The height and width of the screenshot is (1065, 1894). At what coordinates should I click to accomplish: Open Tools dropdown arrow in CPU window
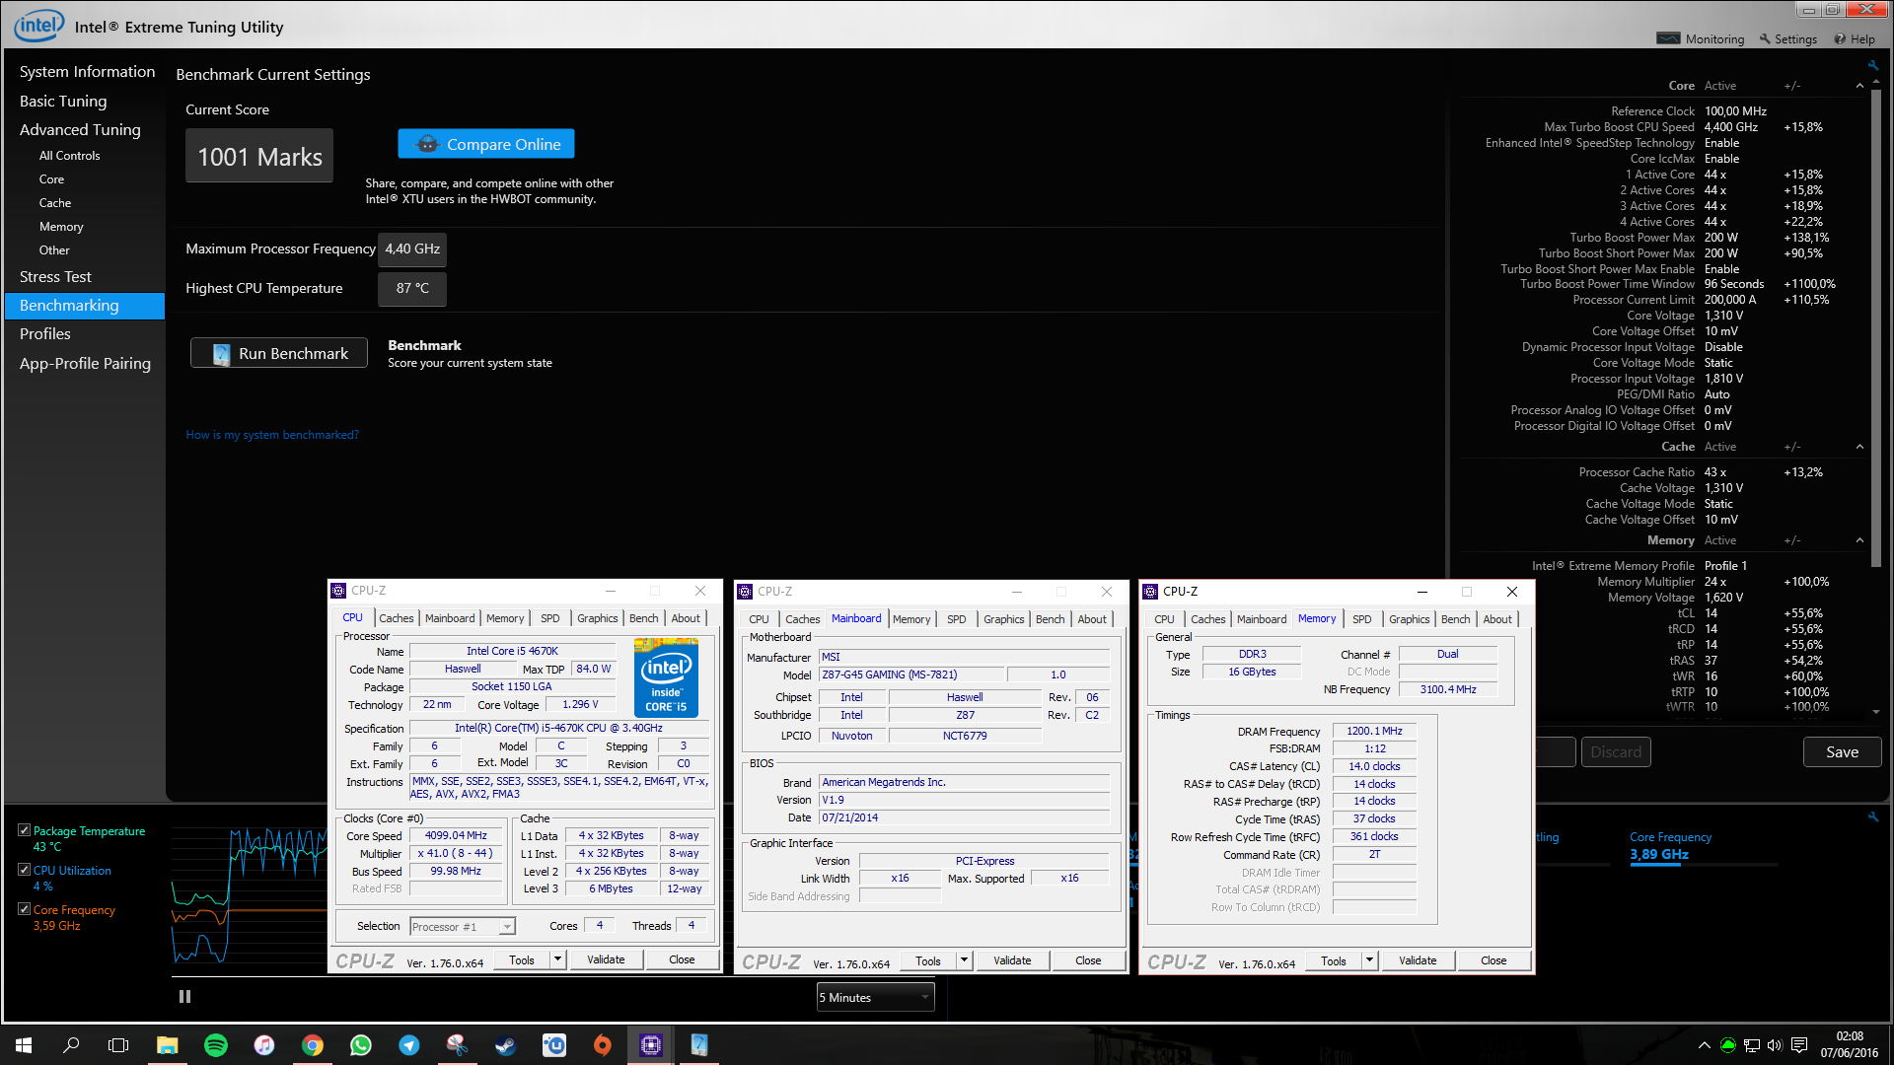pyautogui.click(x=557, y=959)
